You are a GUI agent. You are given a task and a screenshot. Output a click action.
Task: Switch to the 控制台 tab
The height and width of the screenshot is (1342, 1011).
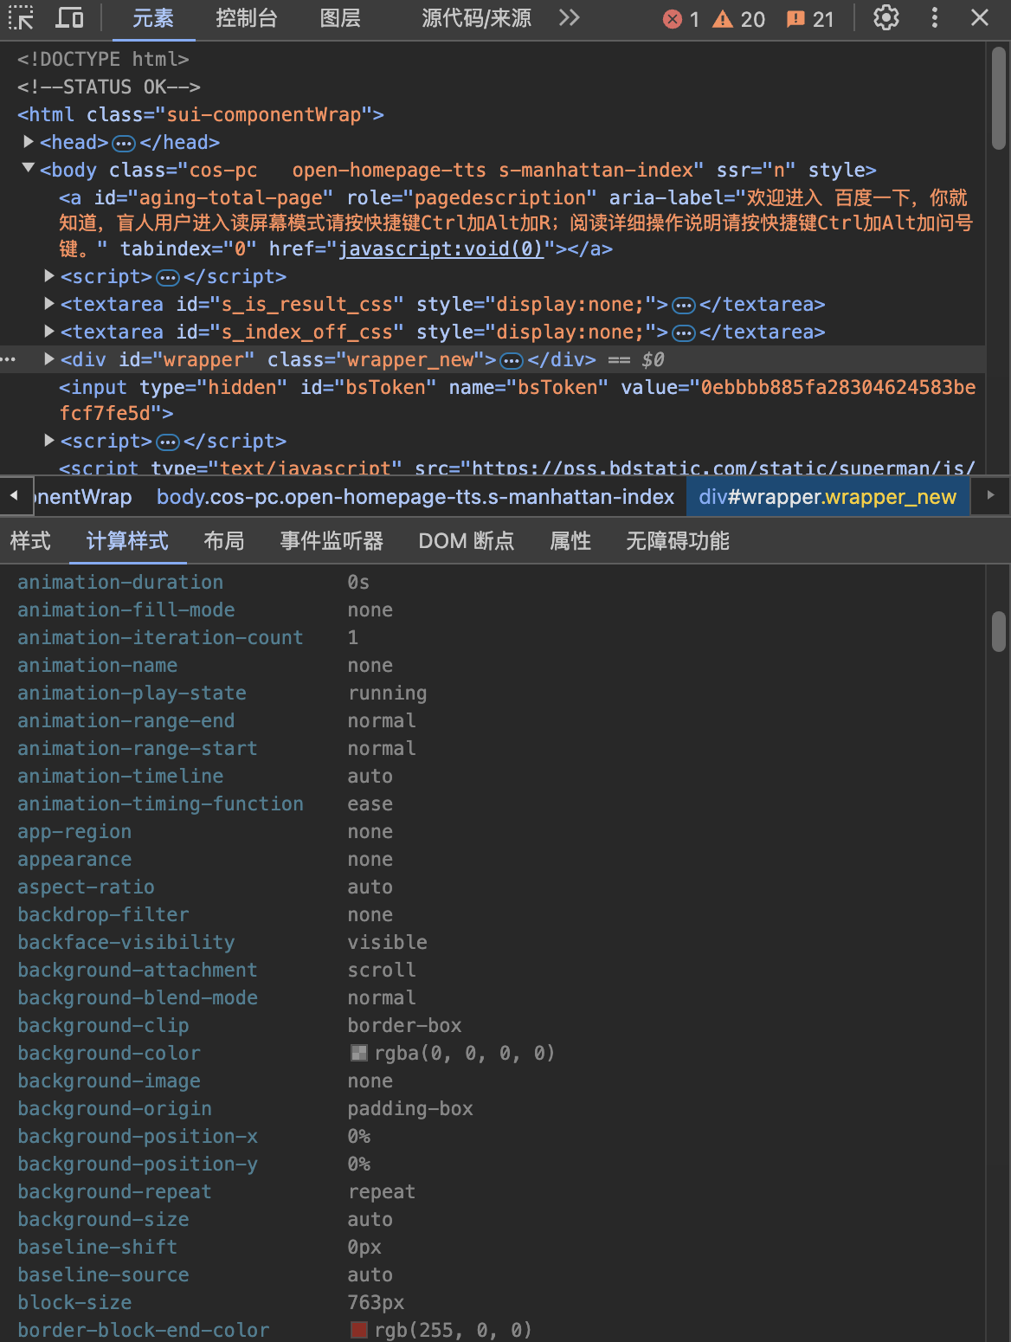tap(247, 17)
